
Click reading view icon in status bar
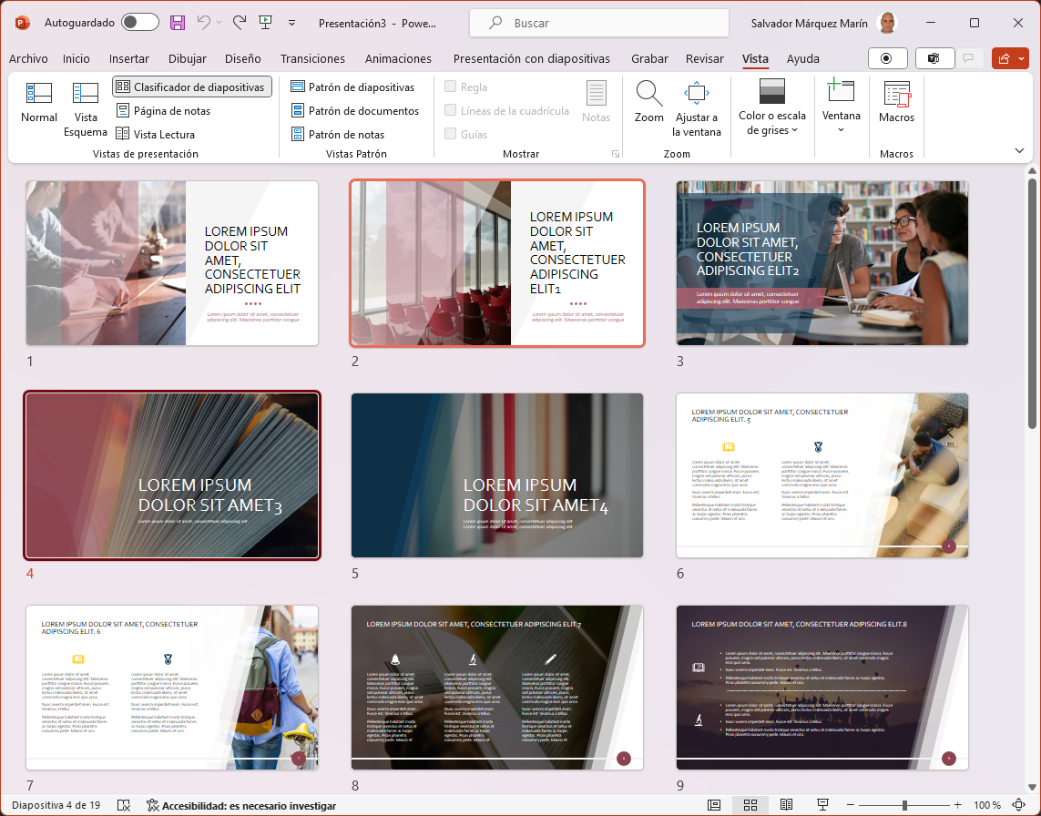pos(786,805)
